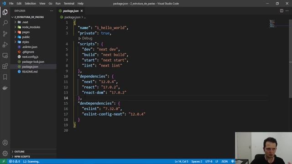
Task: Click the Split Editor Right icon
Action: (x=282, y=11)
